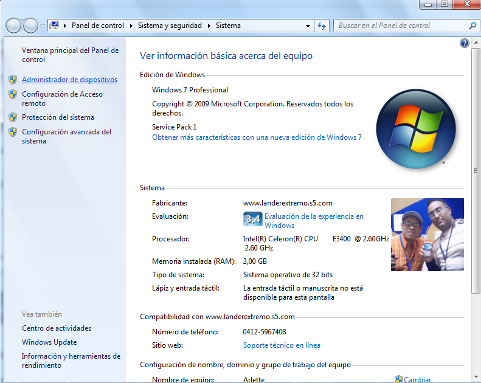Click the search magnifier icon

click(x=472, y=26)
